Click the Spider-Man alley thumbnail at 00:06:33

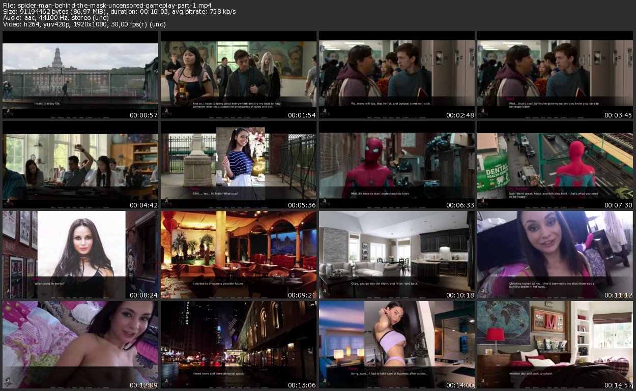coord(397,162)
